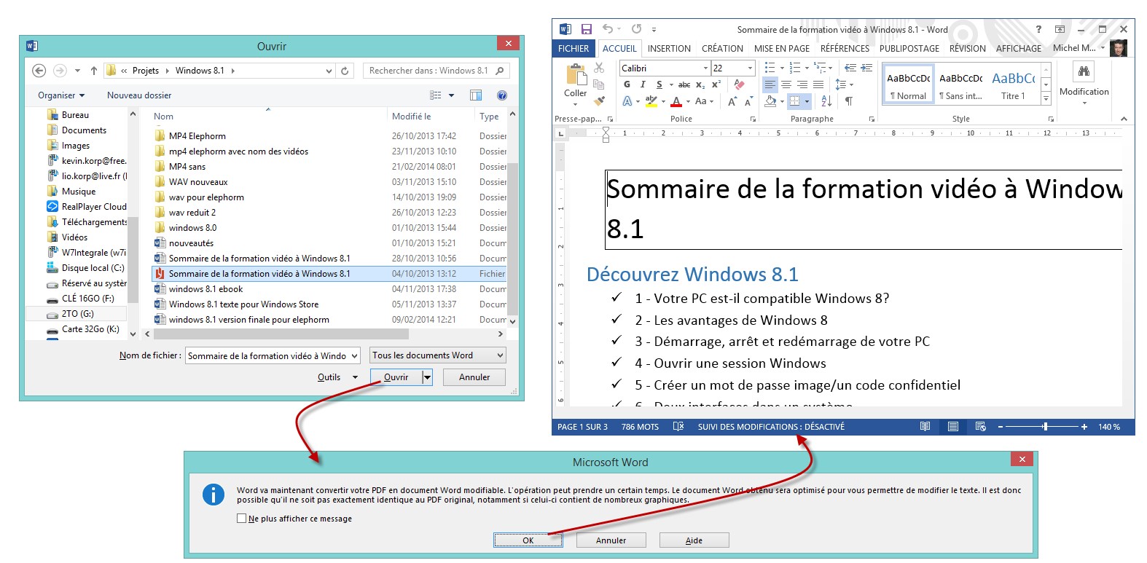Switch to the AFFICHAGE tab
The width and height of the screenshot is (1147, 563).
(1019, 48)
